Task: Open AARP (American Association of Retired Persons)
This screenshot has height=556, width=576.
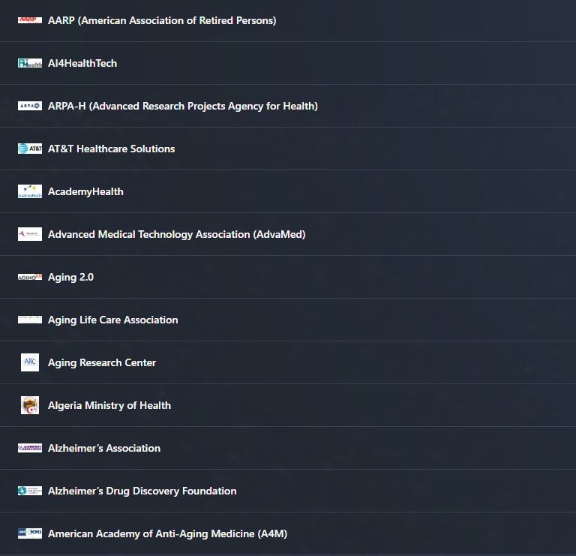Action: [x=162, y=20]
